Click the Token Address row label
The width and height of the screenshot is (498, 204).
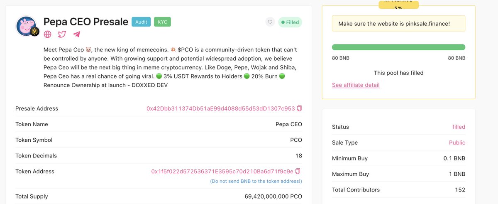click(x=35, y=171)
